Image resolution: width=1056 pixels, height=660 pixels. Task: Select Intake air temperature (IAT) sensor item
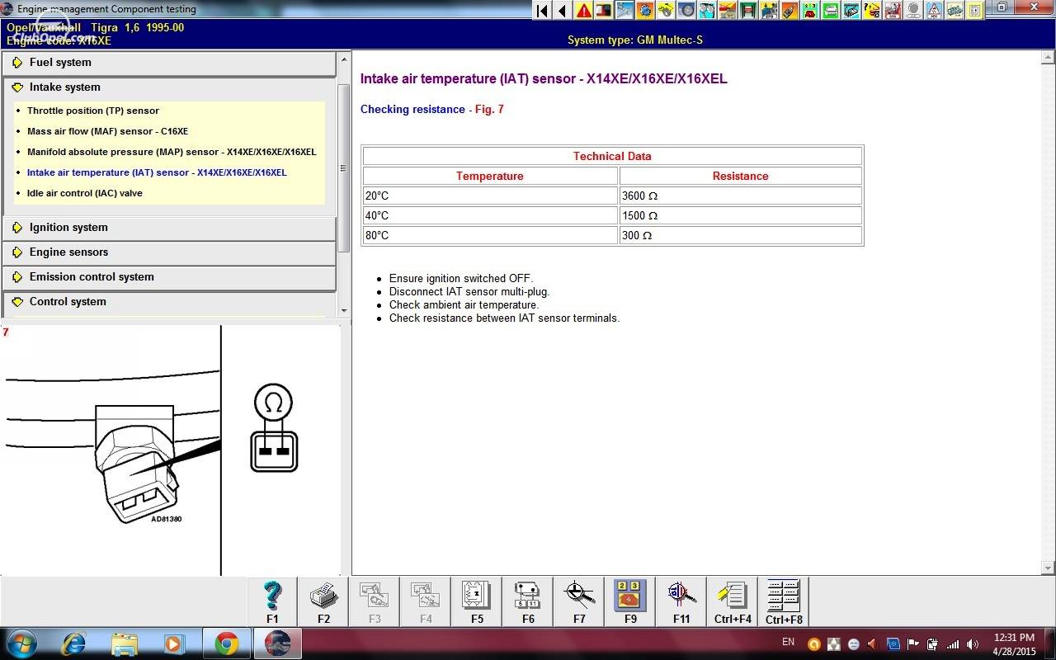(x=157, y=172)
